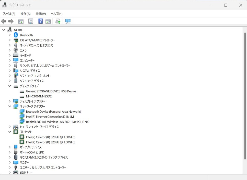Open the 操作(A) menu
The height and width of the screenshot is (180, 247).
click(25, 14)
